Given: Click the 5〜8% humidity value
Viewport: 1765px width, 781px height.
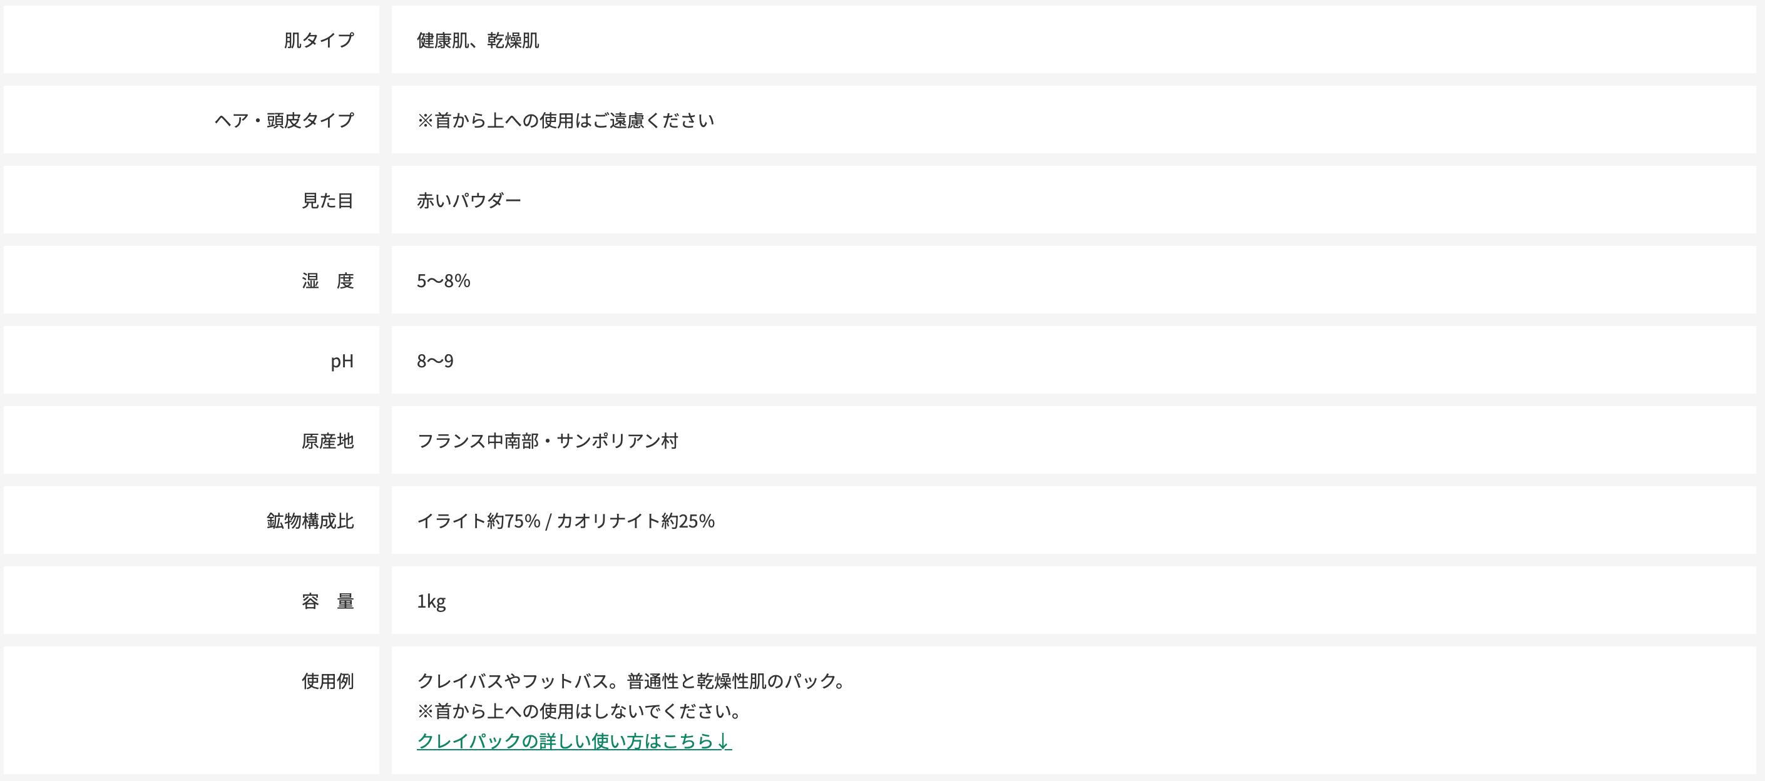Looking at the screenshot, I should tap(443, 281).
